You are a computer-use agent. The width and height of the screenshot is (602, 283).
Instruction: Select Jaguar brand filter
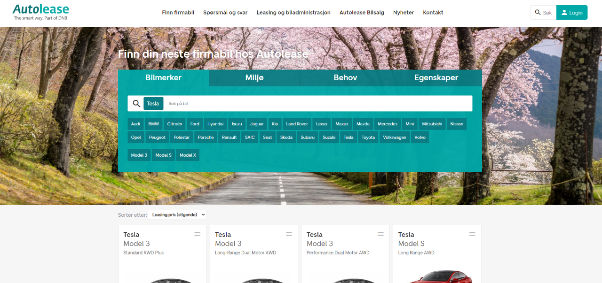(x=257, y=124)
